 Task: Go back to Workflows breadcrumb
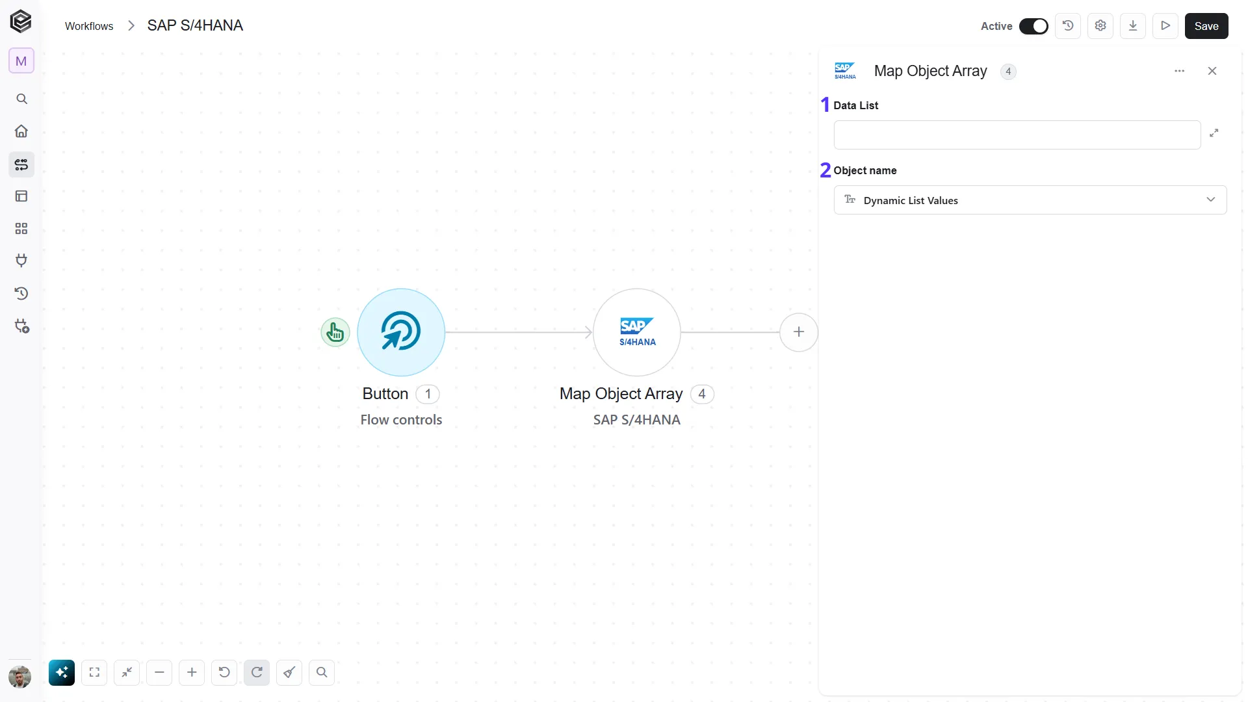(x=89, y=26)
